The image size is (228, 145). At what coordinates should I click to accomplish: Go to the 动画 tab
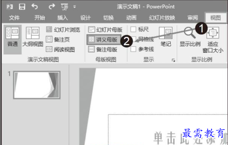[x=131, y=18]
